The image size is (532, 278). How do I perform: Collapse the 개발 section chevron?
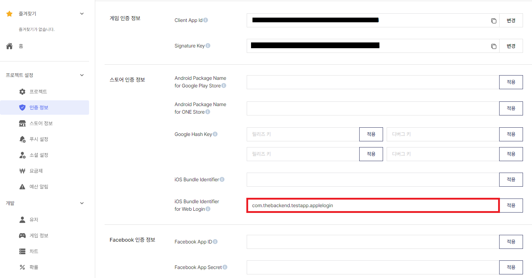coord(82,203)
